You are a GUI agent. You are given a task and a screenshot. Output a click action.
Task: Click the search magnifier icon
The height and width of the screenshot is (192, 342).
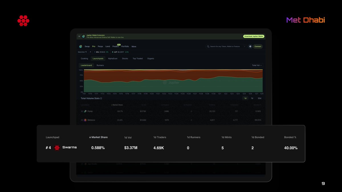point(208,46)
